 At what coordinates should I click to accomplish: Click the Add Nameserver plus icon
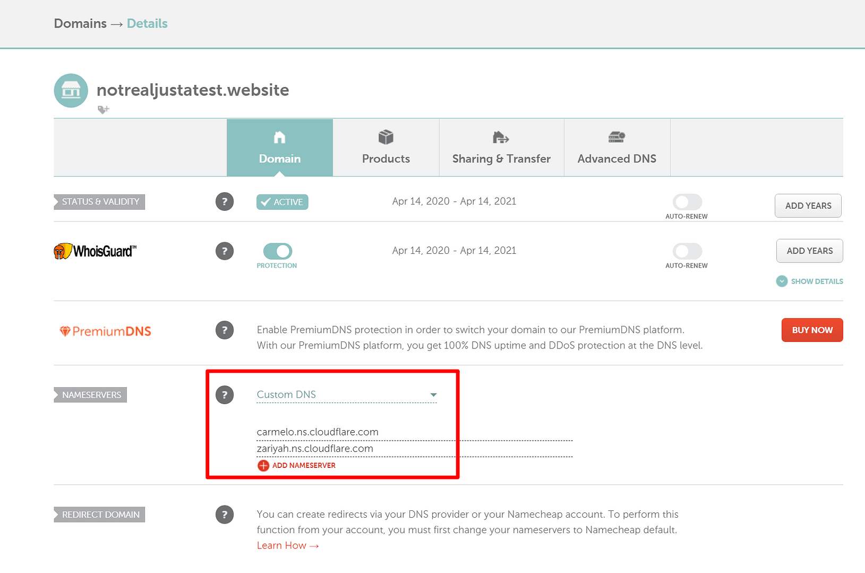(263, 465)
